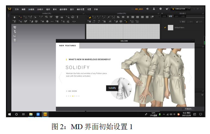Click the SEE MORE link

coord(71,91)
